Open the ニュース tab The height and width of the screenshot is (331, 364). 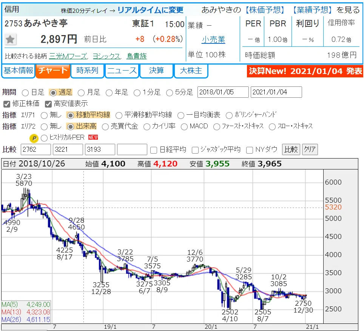click(122, 71)
